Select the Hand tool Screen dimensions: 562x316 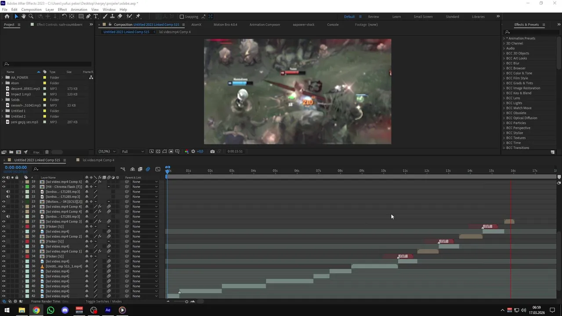pos(24,16)
